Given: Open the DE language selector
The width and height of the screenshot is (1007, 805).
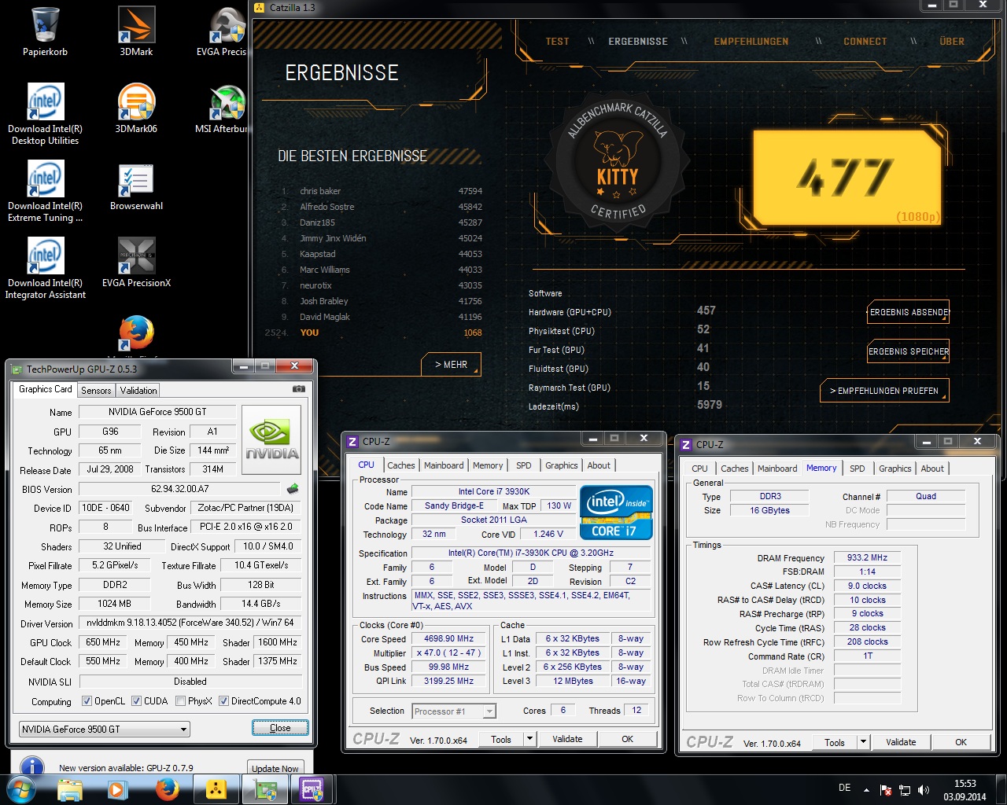Looking at the screenshot, I should click(844, 788).
